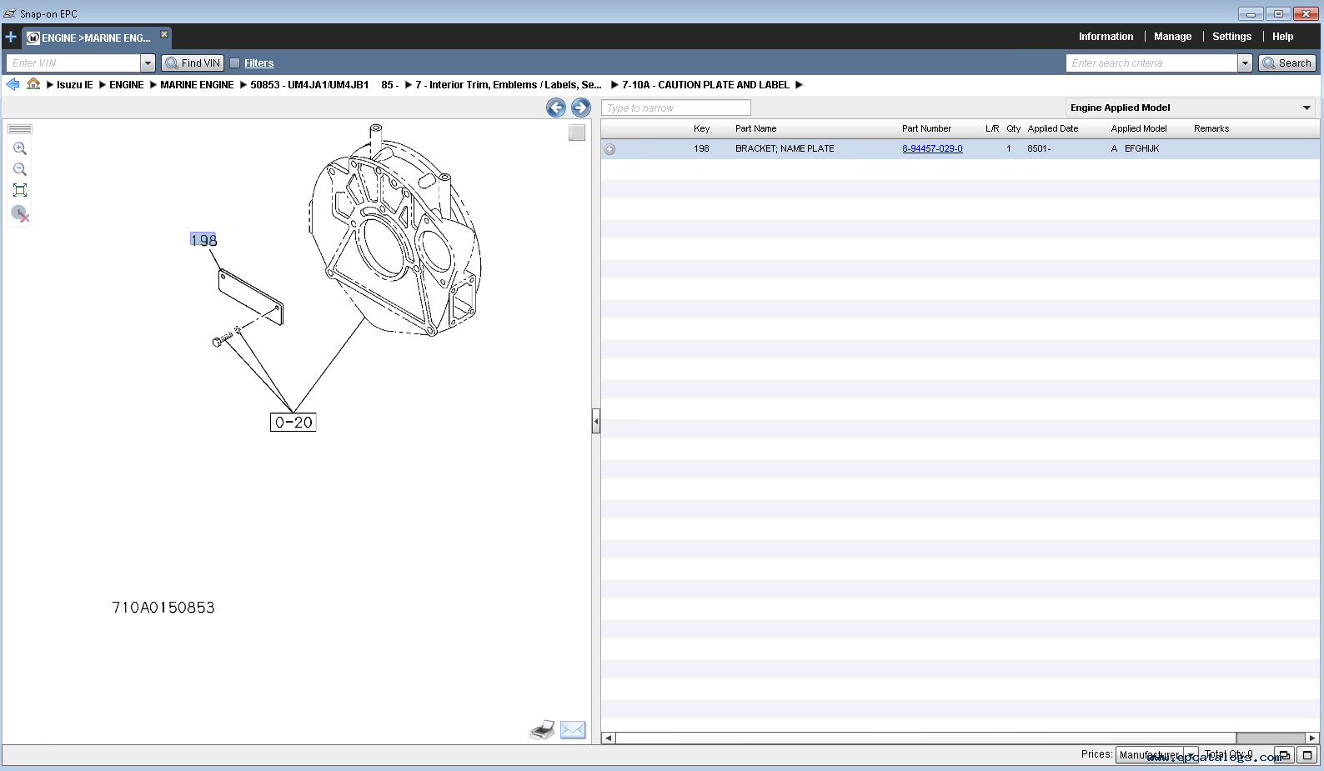Go back with the blue breadcrumb arrow
This screenshot has height=771, width=1324.
click(13, 84)
